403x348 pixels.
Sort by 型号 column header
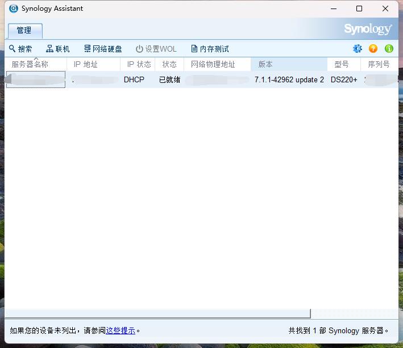(344, 64)
